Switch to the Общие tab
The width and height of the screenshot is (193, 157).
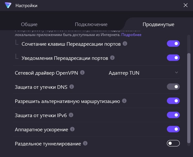point(29,24)
